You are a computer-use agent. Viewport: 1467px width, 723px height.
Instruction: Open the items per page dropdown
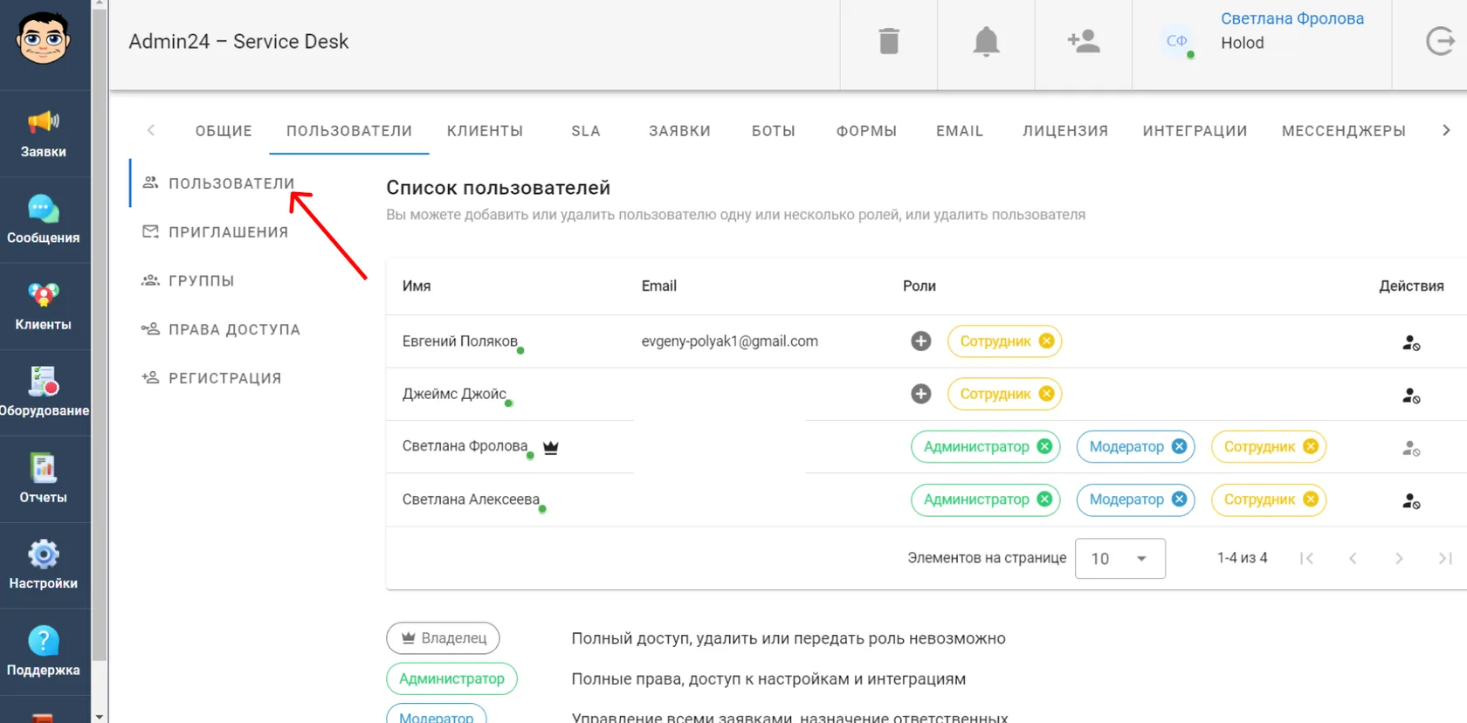tap(1120, 559)
